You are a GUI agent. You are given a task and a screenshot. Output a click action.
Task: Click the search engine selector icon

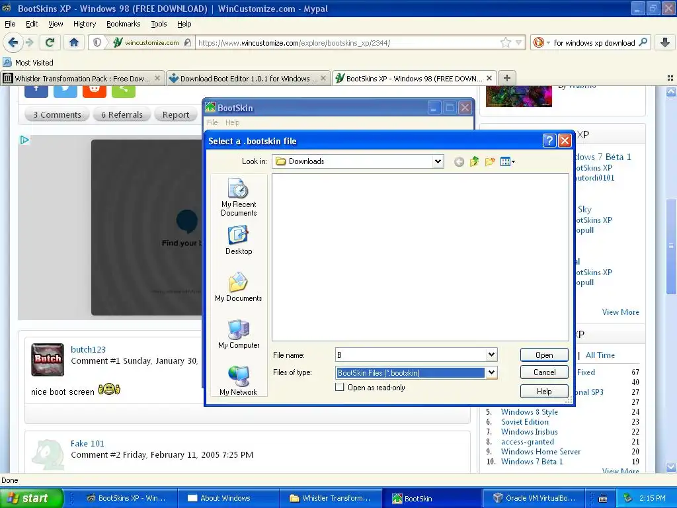click(541, 42)
